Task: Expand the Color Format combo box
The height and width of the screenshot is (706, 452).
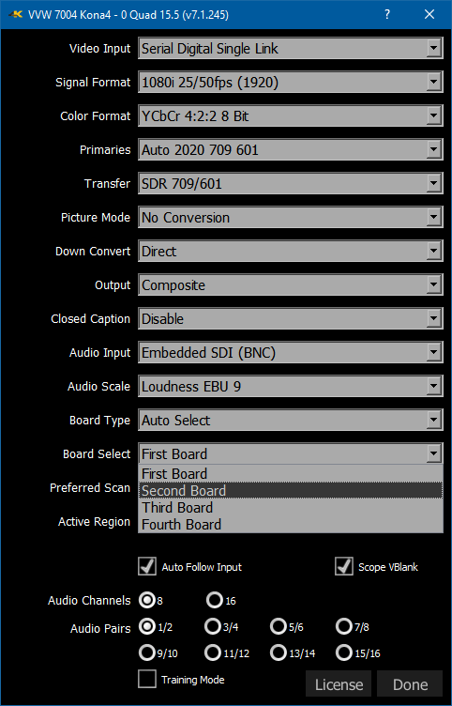Action: tap(290, 115)
